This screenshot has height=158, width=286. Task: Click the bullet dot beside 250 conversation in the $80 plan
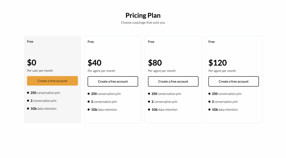[x=149, y=94]
